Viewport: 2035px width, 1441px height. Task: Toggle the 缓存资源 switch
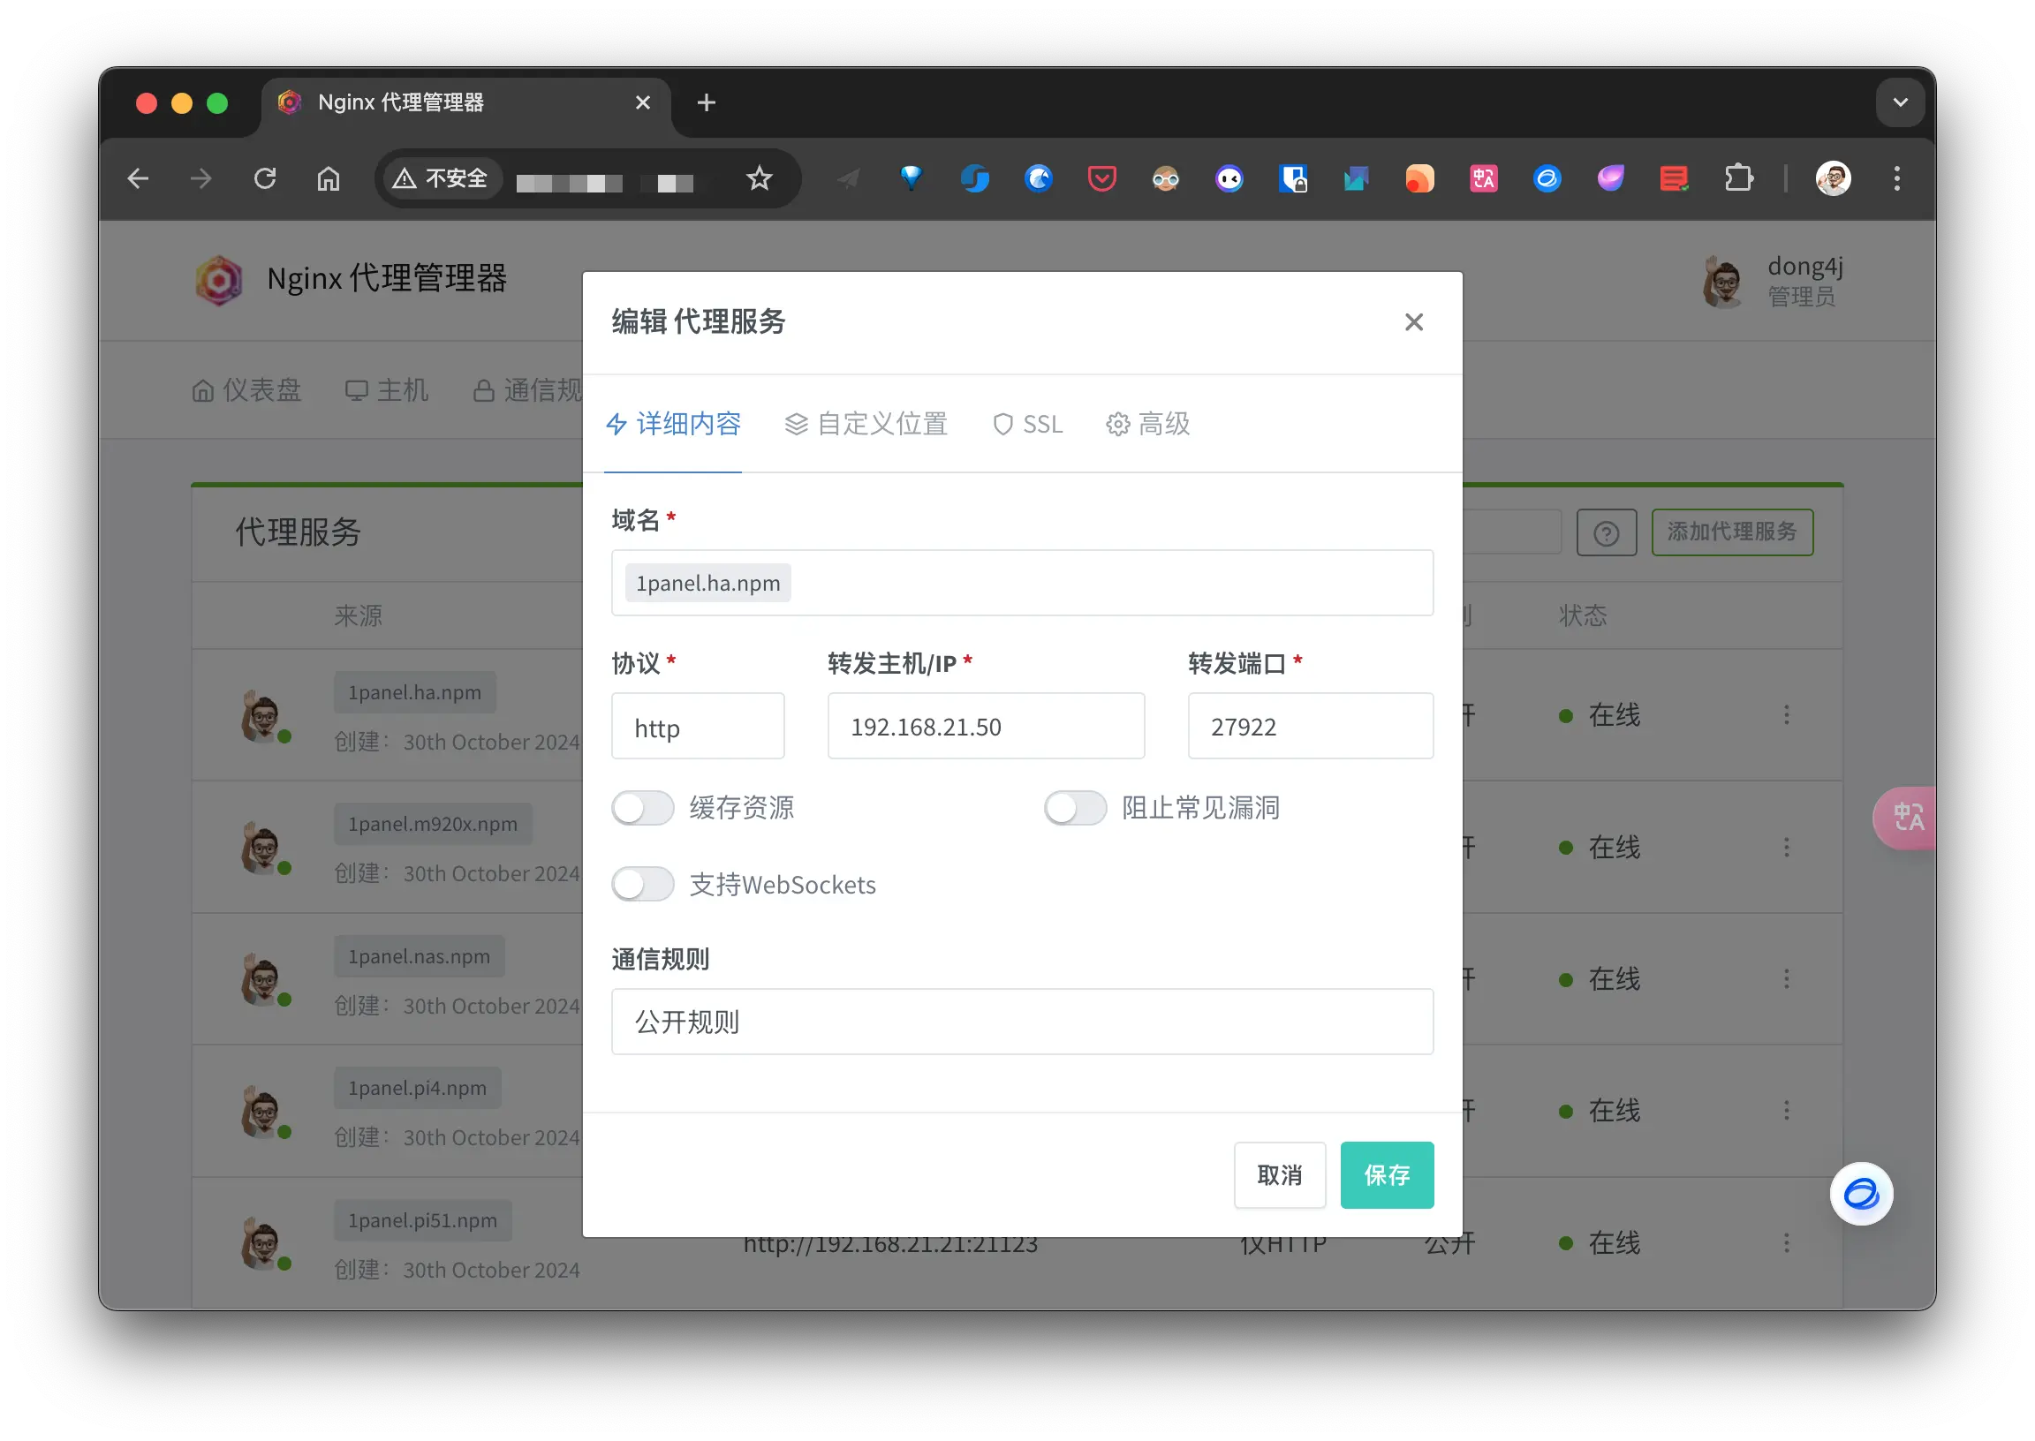point(642,808)
